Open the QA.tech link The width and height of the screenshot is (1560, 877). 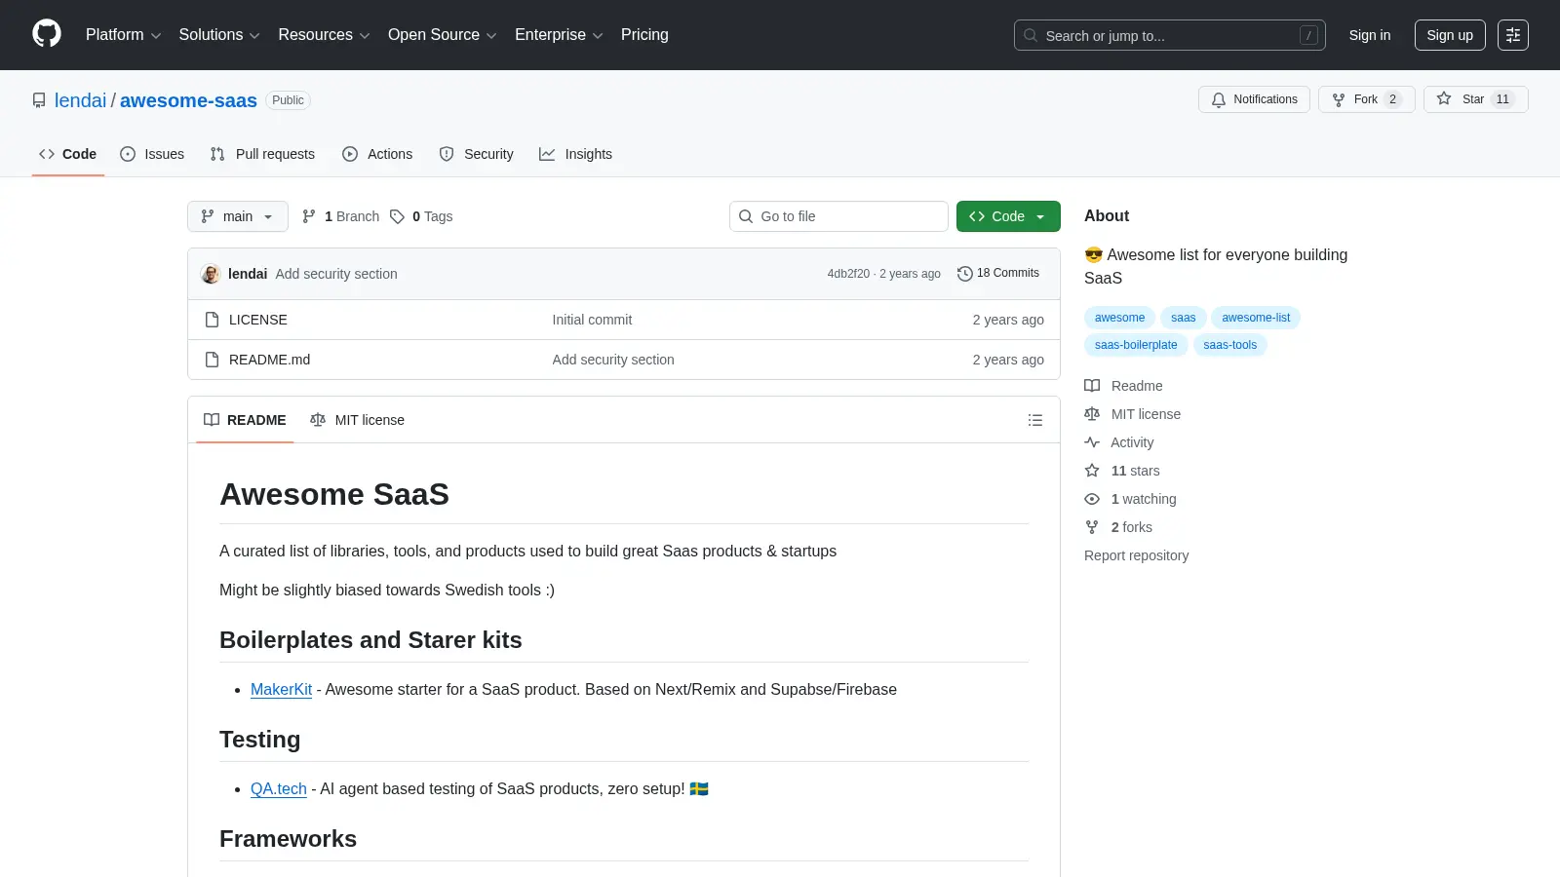(x=279, y=788)
